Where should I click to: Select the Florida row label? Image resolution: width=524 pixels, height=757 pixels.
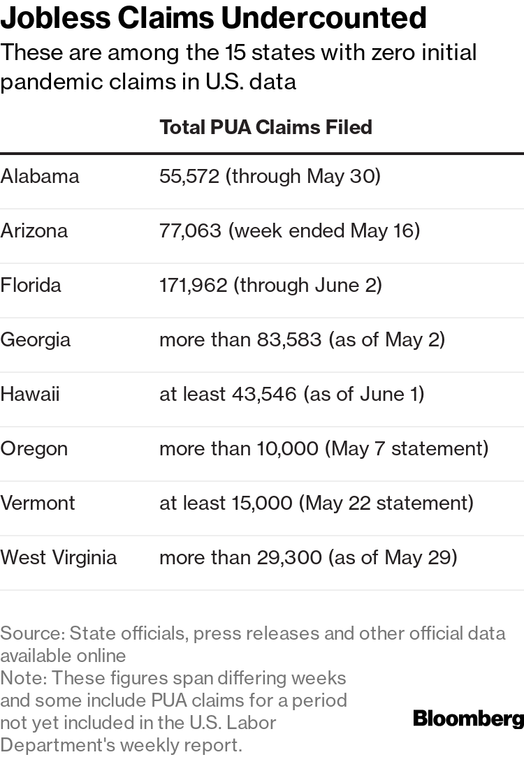pyautogui.click(x=31, y=286)
